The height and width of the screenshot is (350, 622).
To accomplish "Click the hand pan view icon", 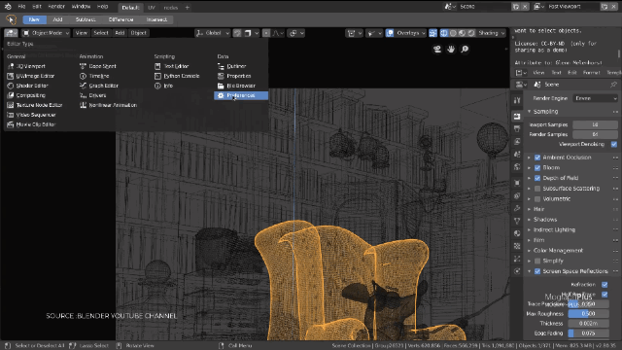I will point(451,49).
